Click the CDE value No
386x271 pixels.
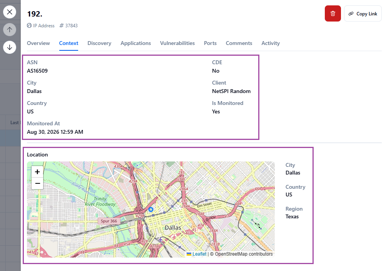point(216,71)
